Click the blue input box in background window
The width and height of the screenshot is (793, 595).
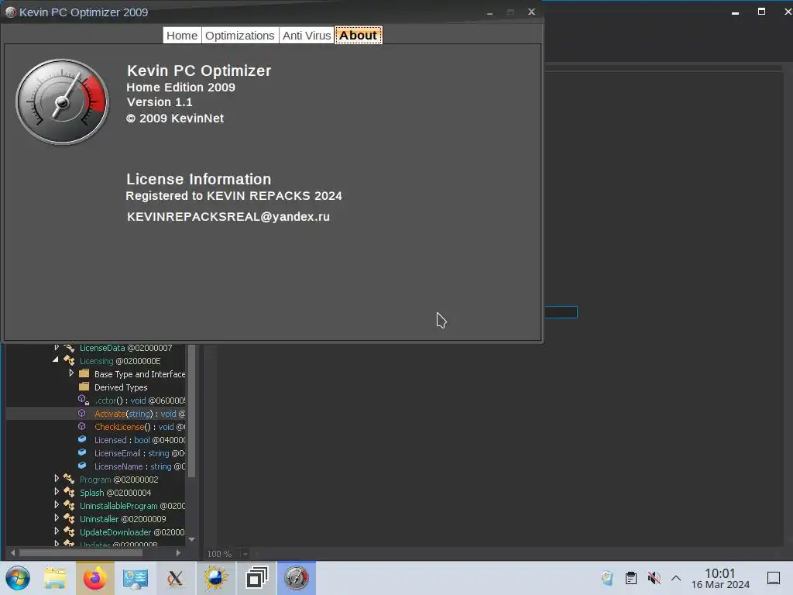tap(561, 312)
